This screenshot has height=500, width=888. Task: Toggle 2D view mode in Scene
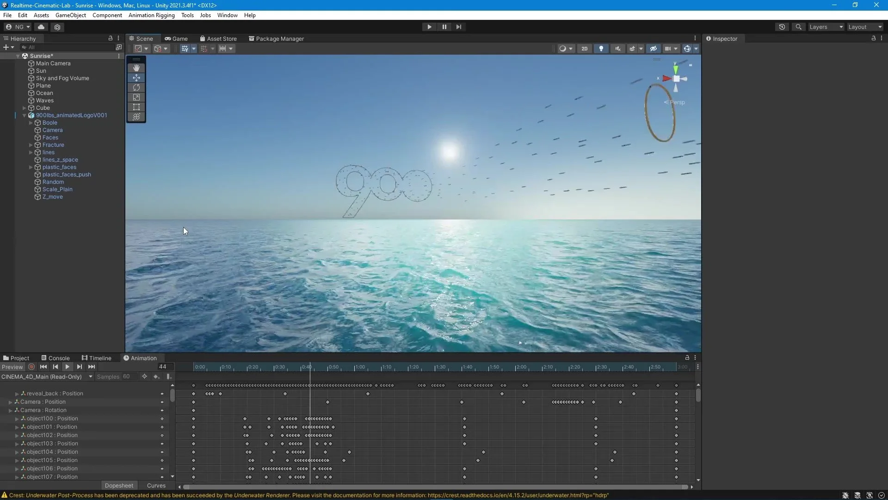[584, 49]
